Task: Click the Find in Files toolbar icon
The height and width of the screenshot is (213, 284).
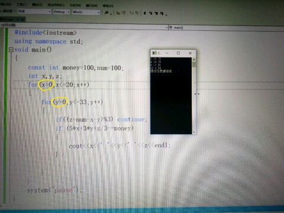Action: coord(106,12)
